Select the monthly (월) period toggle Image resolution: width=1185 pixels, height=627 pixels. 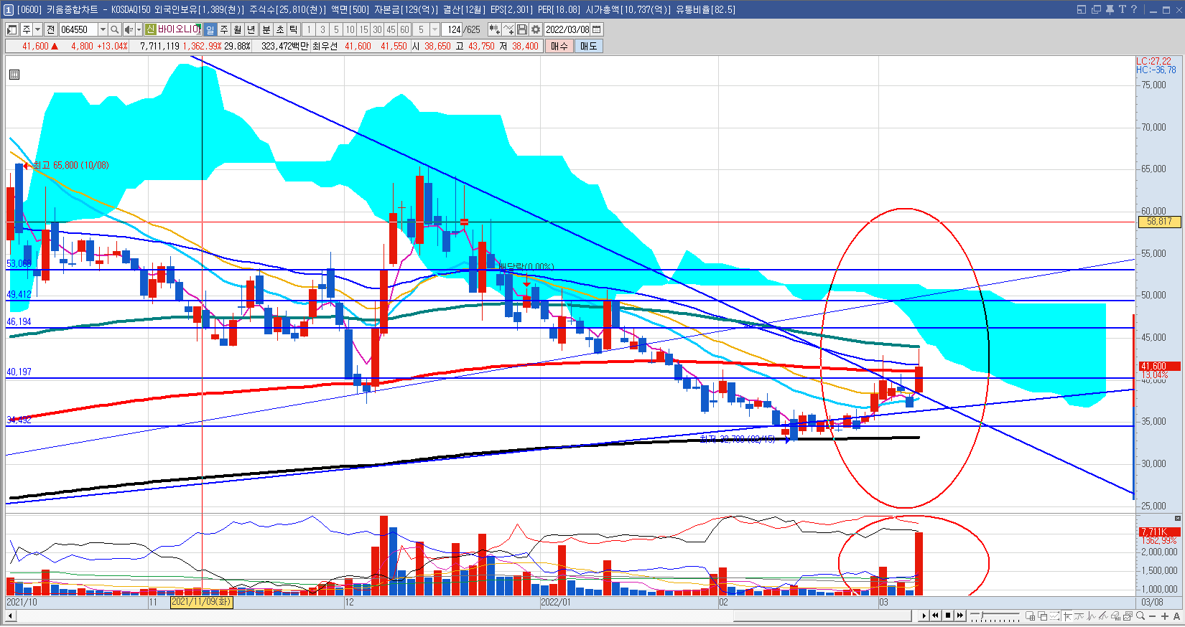pos(238,29)
